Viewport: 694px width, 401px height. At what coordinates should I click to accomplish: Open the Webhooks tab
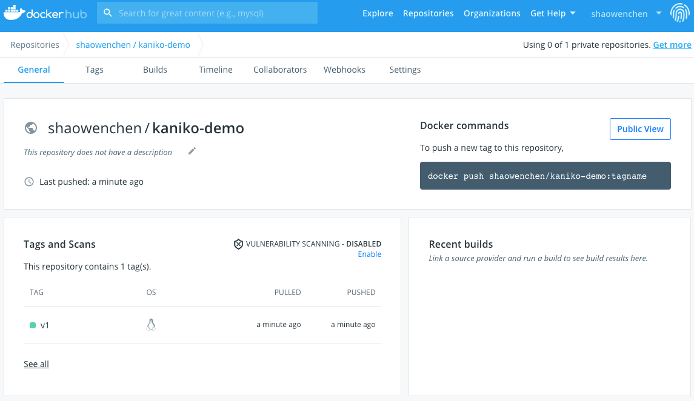click(x=344, y=70)
